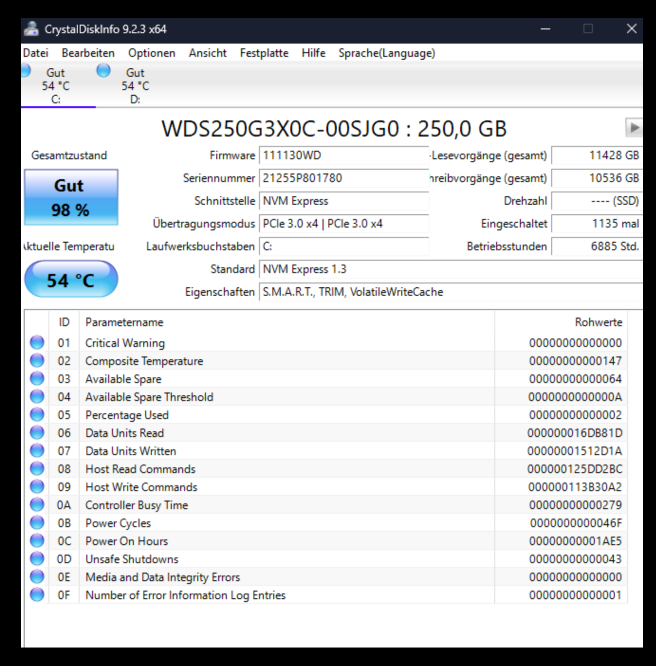The height and width of the screenshot is (666, 656).
Task: Click the Schreibvorgänge value 10536 GB
Action: coord(597,178)
